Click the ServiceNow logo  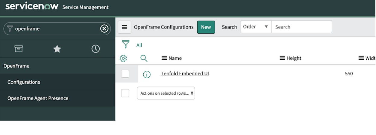coord(32,7)
